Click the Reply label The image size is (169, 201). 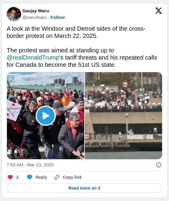[41, 177]
